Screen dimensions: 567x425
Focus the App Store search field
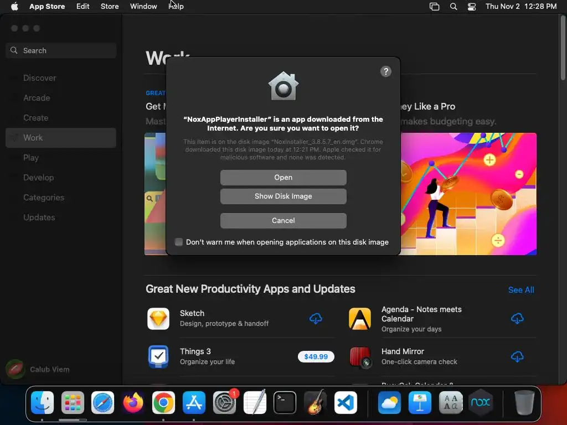point(61,50)
